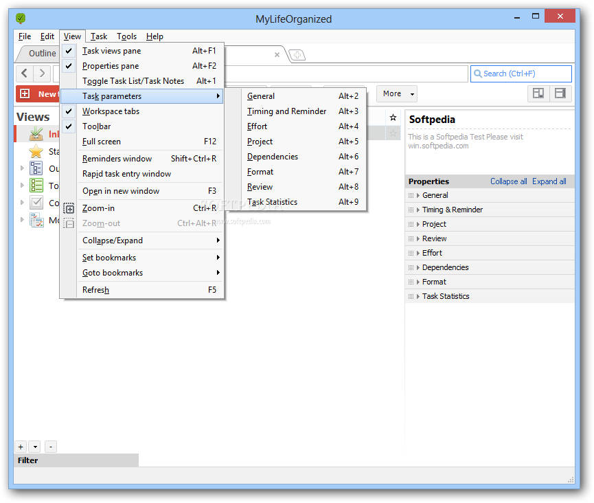Click the red New task plus icon
The height and width of the screenshot is (503, 594).
(x=25, y=93)
